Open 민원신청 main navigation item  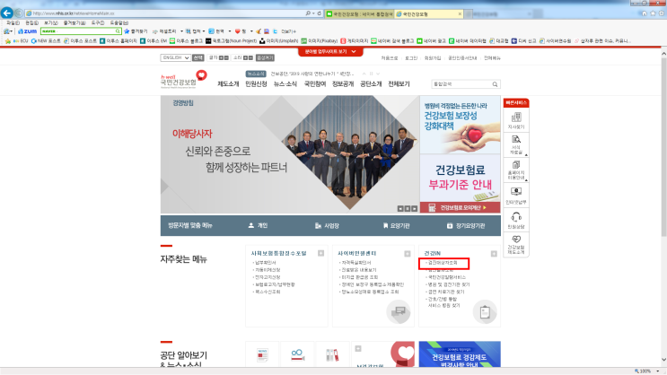[256, 84]
